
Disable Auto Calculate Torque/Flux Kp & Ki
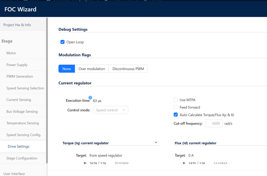[x=176, y=115]
